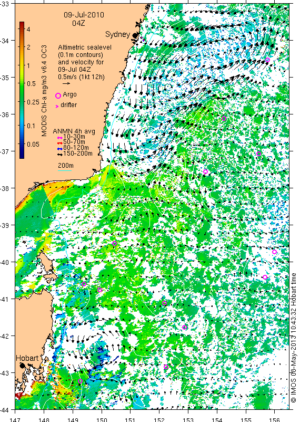Click the Argo legend circle symbol
Screen dimensions: 300x422
58,95
